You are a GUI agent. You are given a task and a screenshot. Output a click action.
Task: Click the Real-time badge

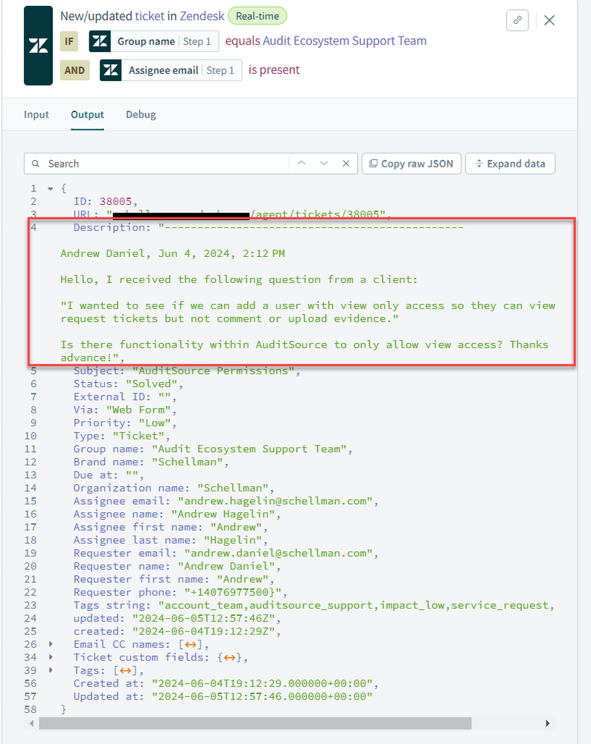coord(258,16)
